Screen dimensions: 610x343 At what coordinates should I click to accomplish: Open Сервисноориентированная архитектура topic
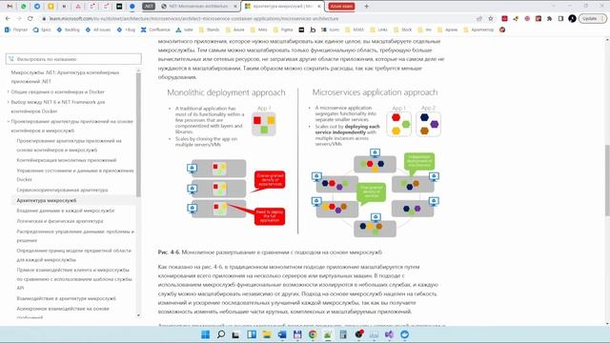[62, 190]
